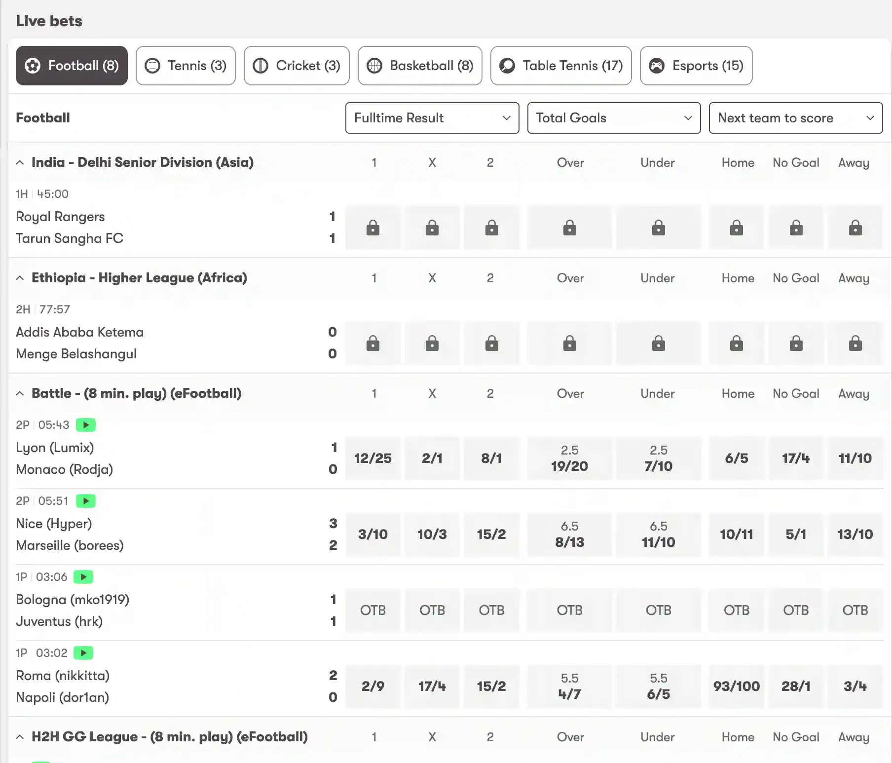Collapse the India - Delhi Senior Division section
This screenshot has height=763, width=892.
click(20, 162)
